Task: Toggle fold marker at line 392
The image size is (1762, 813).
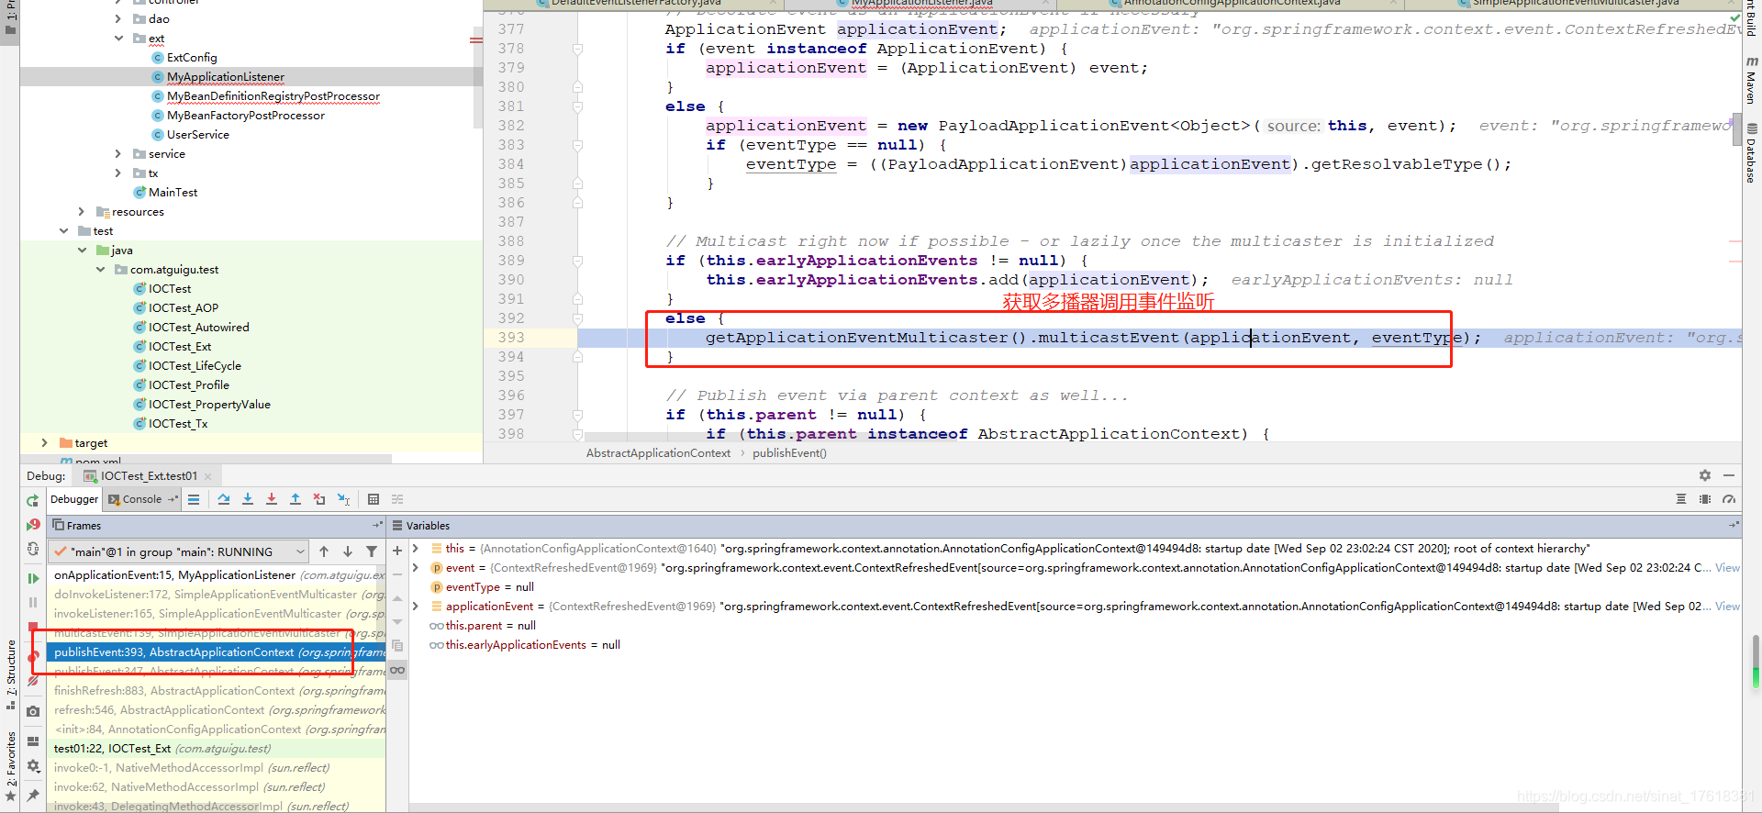Action: pyautogui.click(x=577, y=318)
